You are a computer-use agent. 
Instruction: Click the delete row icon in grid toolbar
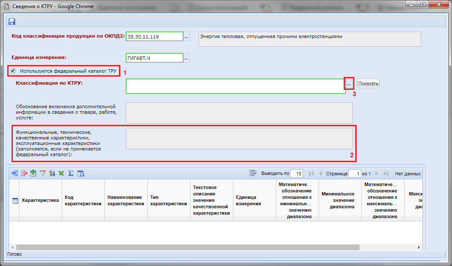(24, 173)
